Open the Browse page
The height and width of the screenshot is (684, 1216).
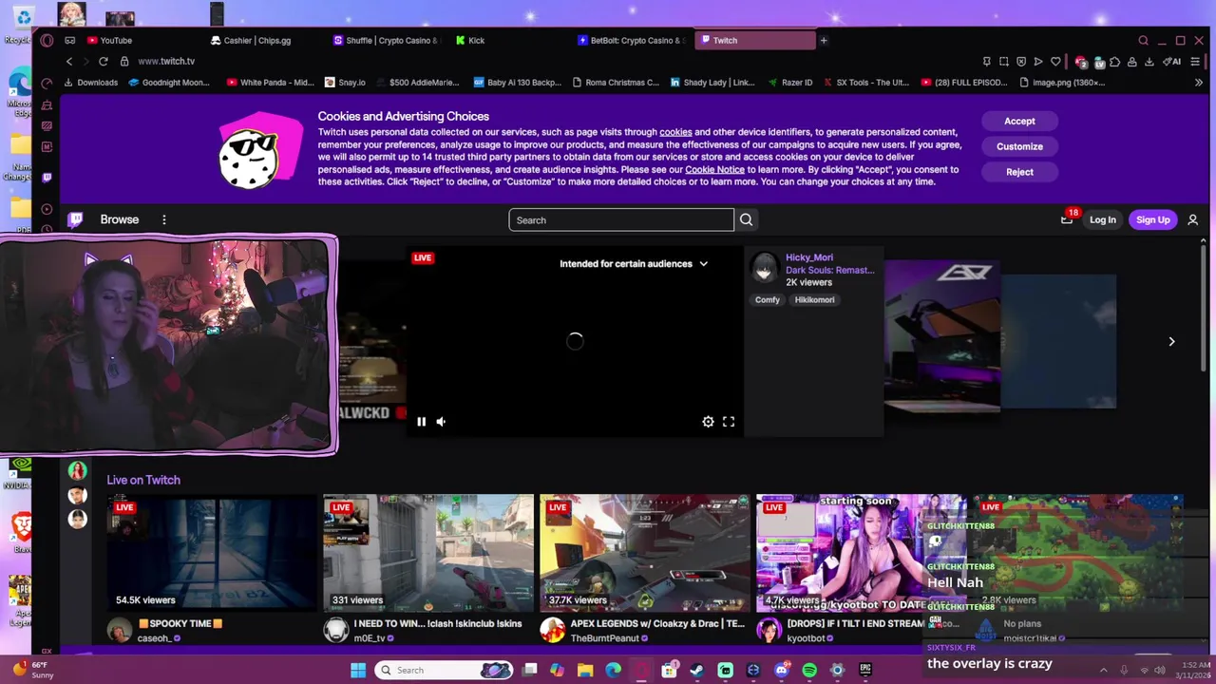120,219
